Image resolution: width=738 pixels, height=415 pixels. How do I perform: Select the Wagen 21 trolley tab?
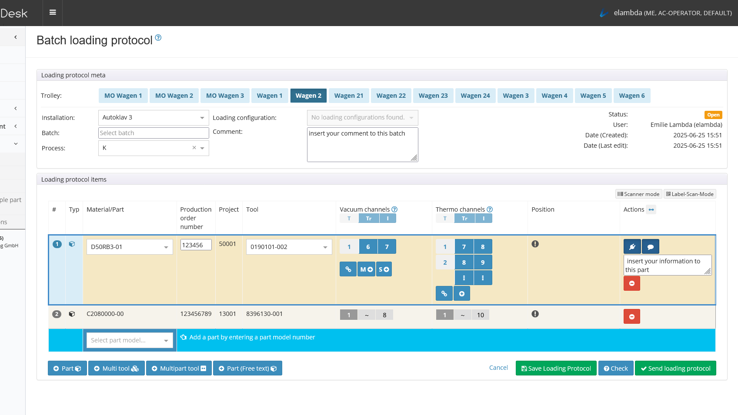click(348, 96)
